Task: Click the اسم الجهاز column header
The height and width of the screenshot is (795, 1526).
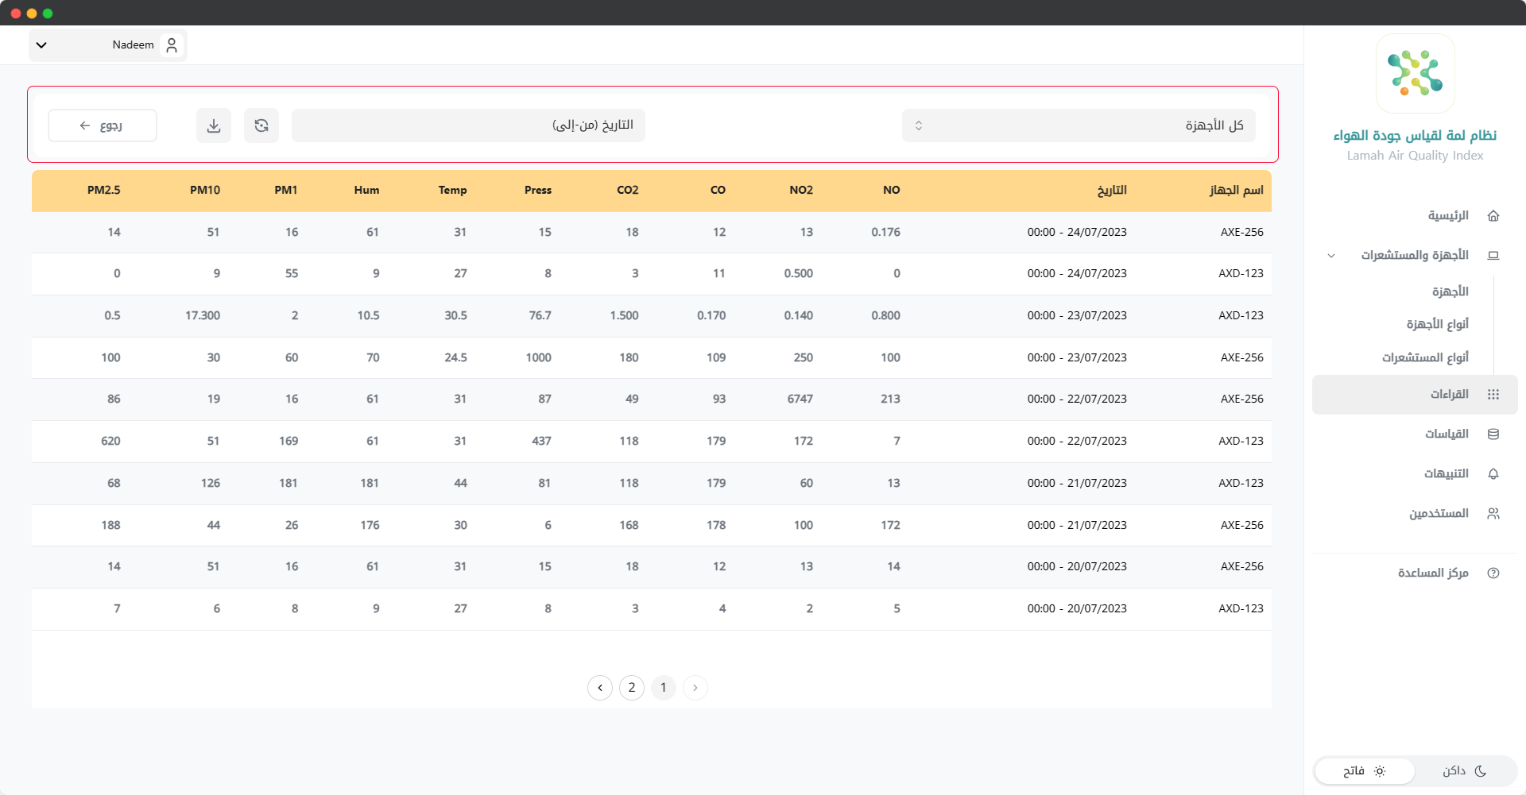Action: [1237, 191]
